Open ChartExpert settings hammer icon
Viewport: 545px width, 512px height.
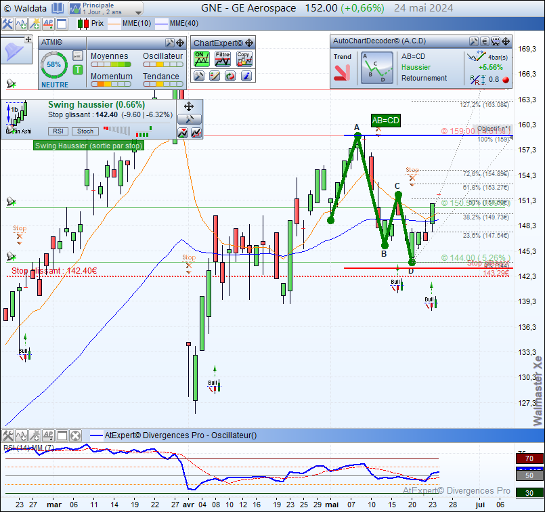199,76
